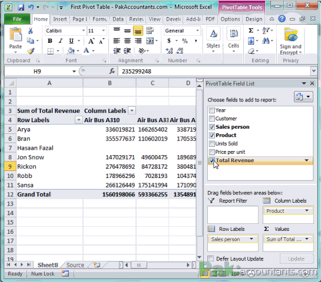This screenshot has height=282, width=321.
Task: Click Merge and Center icon
Action: pyautogui.click(x=150, y=41)
